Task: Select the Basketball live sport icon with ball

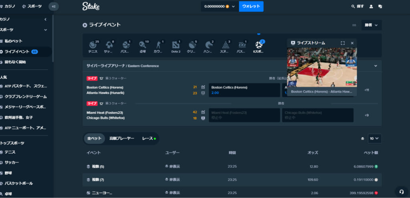Action: (126, 47)
